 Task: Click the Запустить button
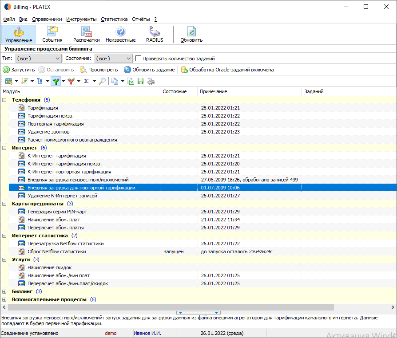click(19, 70)
